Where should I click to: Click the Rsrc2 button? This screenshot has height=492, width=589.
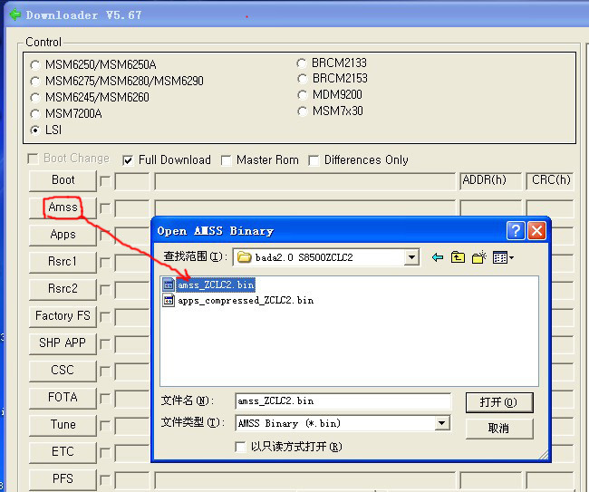tap(63, 289)
